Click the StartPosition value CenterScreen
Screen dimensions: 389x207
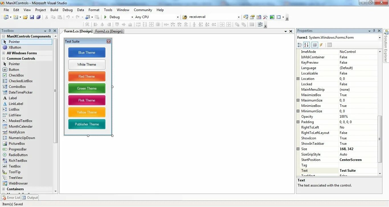tap(358, 160)
